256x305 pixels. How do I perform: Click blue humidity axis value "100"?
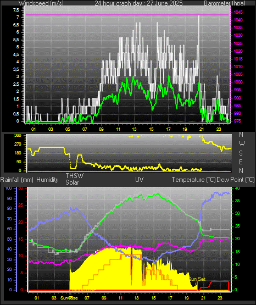coord(8,188)
